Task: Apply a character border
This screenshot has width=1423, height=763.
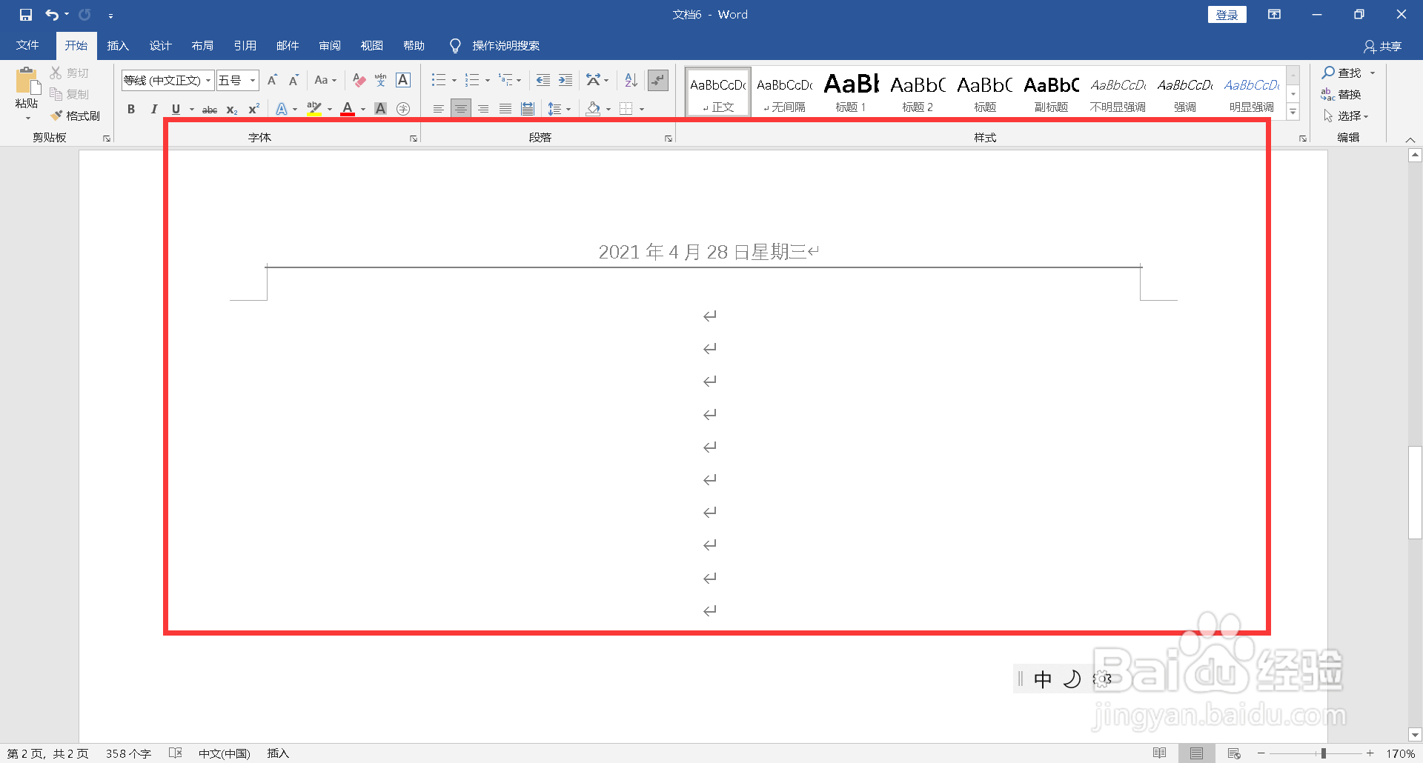Action: click(403, 80)
